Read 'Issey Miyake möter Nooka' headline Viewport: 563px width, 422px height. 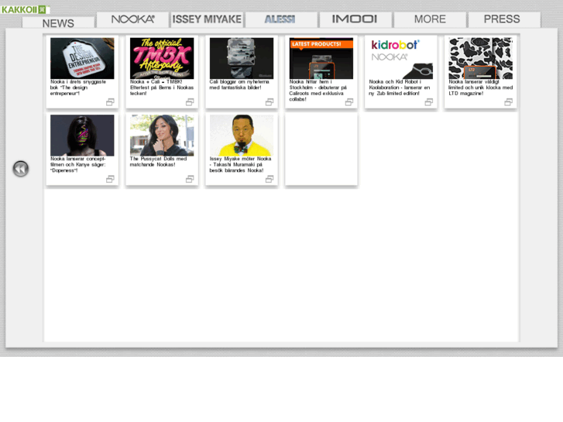[240, 164]
